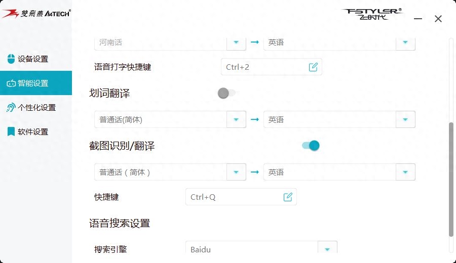Screen dimensions: 456x263
Task: Open the 普通话(简体) dropdown under 划词翻译
Action: [236, 119]
